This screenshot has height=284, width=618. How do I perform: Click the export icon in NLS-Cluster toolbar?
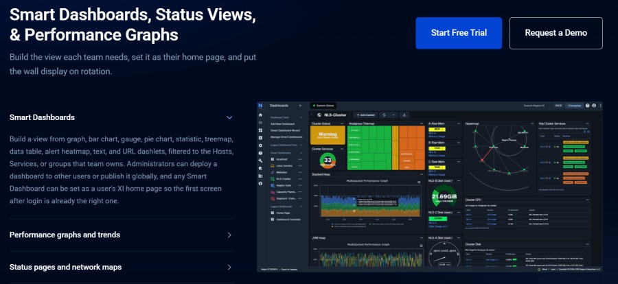pyautogui.click(x=404, y=115)
